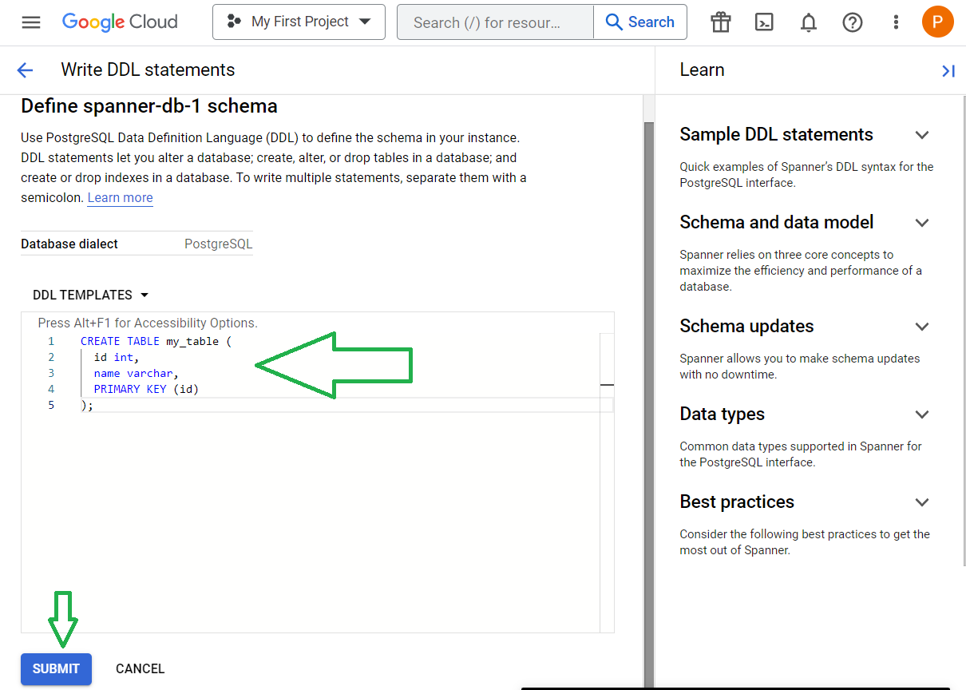
Task: Follow the Learn more link
Action: (120, 197)
